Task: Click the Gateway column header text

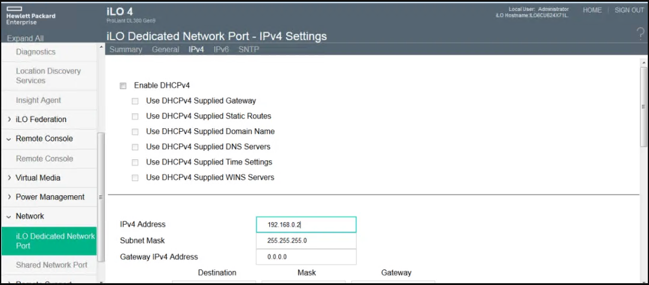Action: click(x=396, y=273)
